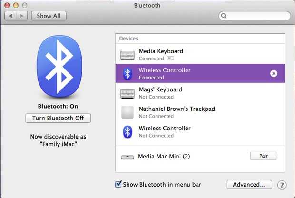Remove the connected Wireless Controller with X
The height and width of the screenshot is (198, 295).
[274, 73]
